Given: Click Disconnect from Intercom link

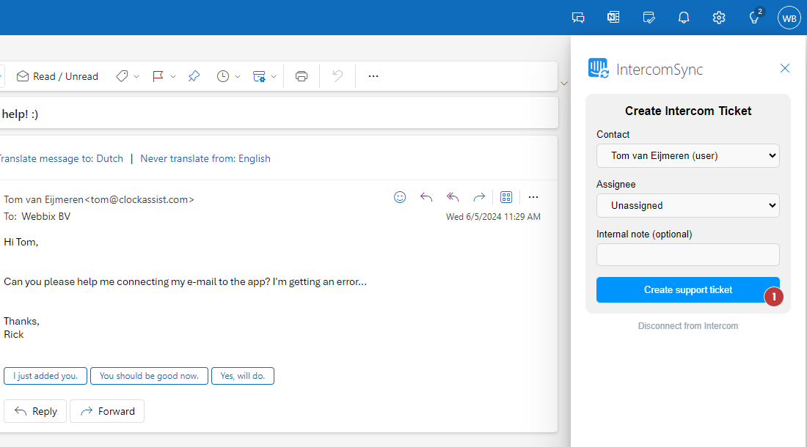Looking at the screenshot, I should coord(688,326).
